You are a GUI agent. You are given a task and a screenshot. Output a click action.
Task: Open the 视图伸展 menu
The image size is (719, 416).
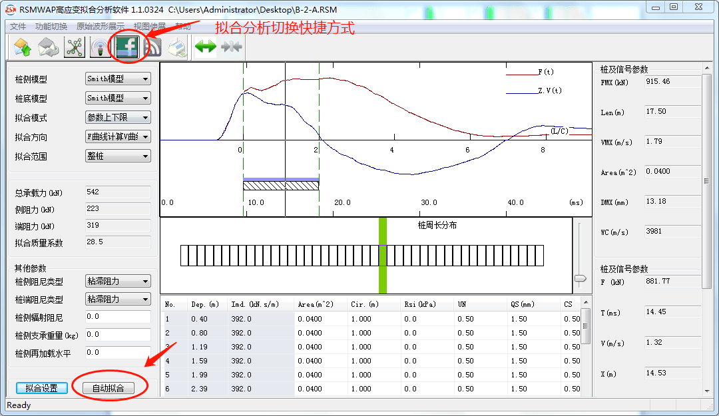point(150,26)
